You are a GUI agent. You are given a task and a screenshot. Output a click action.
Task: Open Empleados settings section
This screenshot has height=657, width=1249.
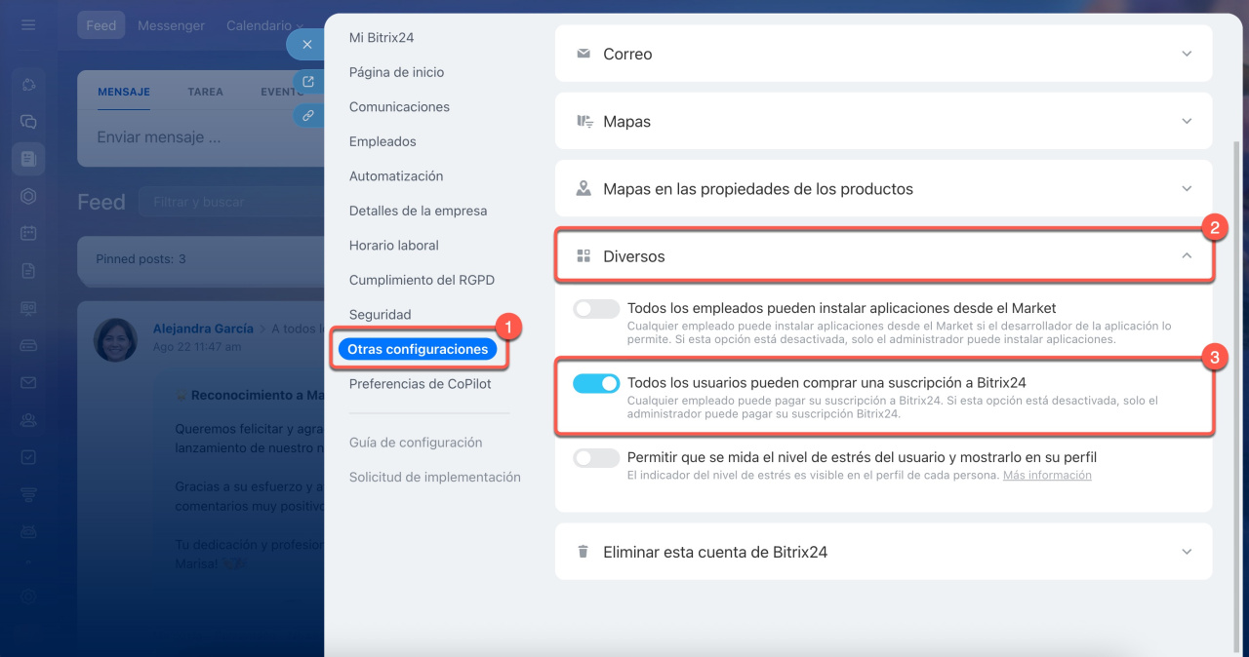383,141
